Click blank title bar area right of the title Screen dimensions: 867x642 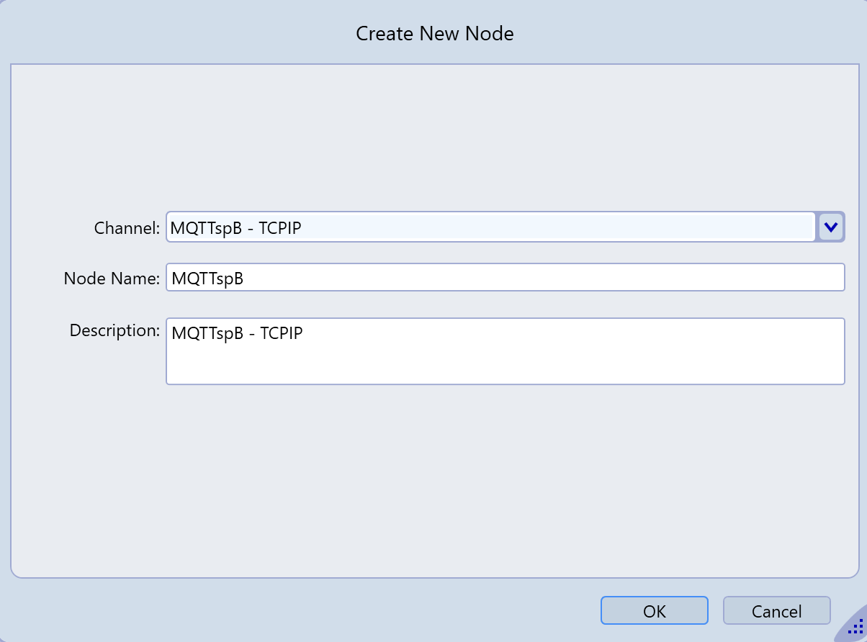click(684, 34)
